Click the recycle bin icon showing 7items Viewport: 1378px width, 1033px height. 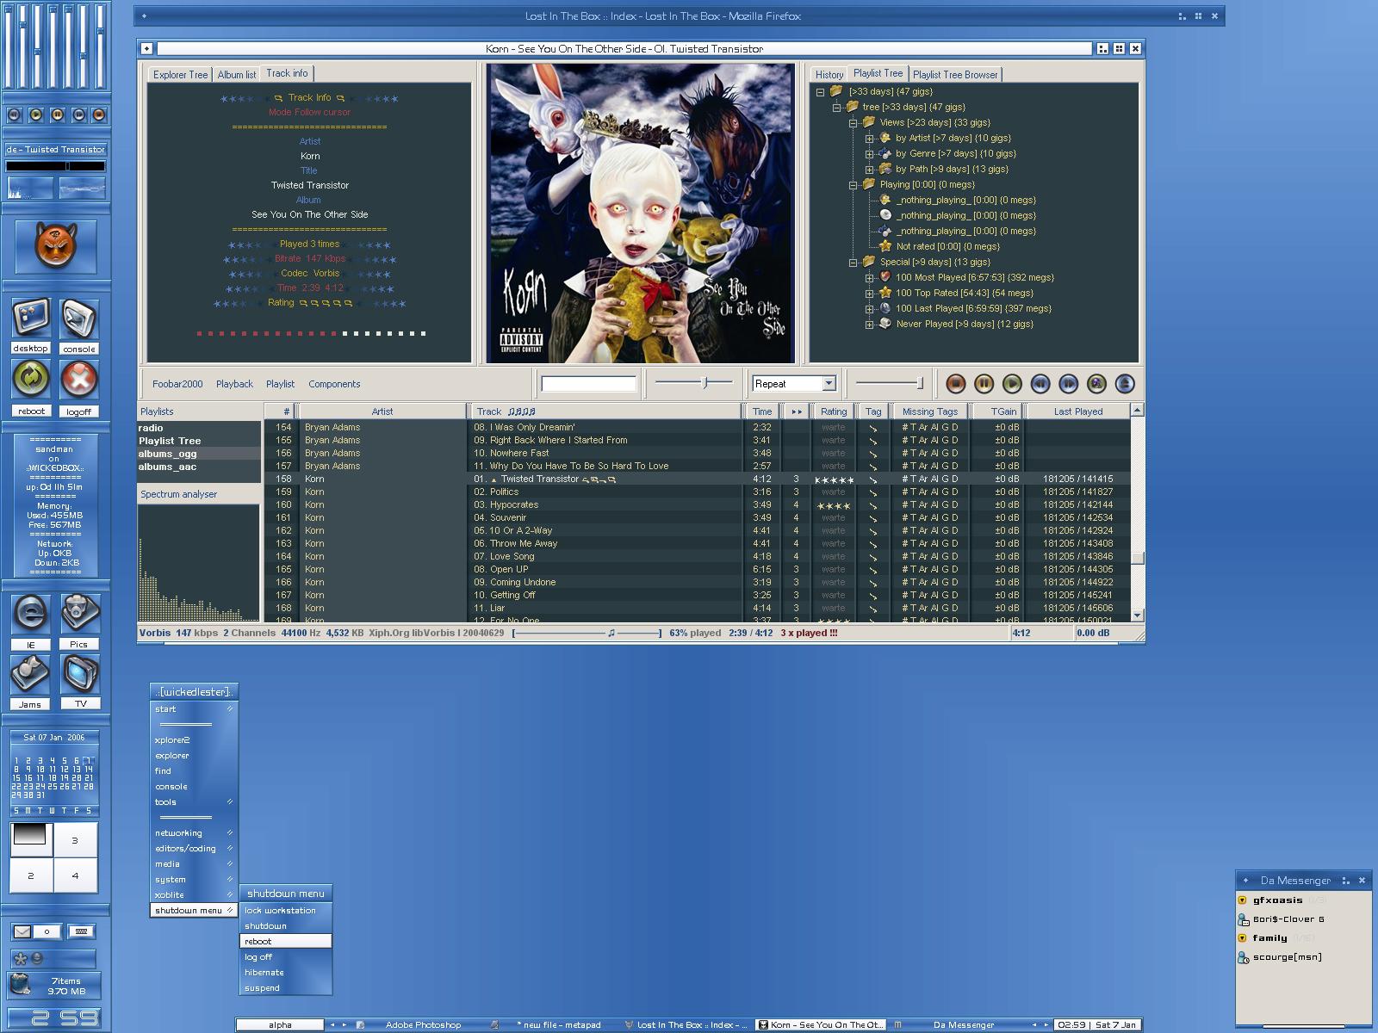point(21,985)
